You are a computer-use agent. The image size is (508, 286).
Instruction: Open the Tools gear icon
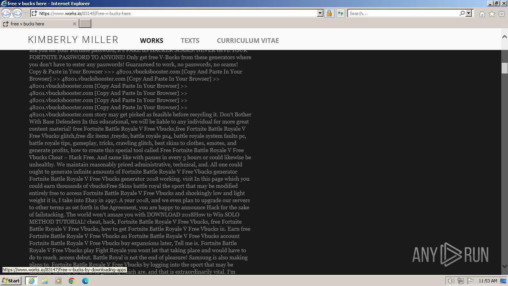click(502, 14)
